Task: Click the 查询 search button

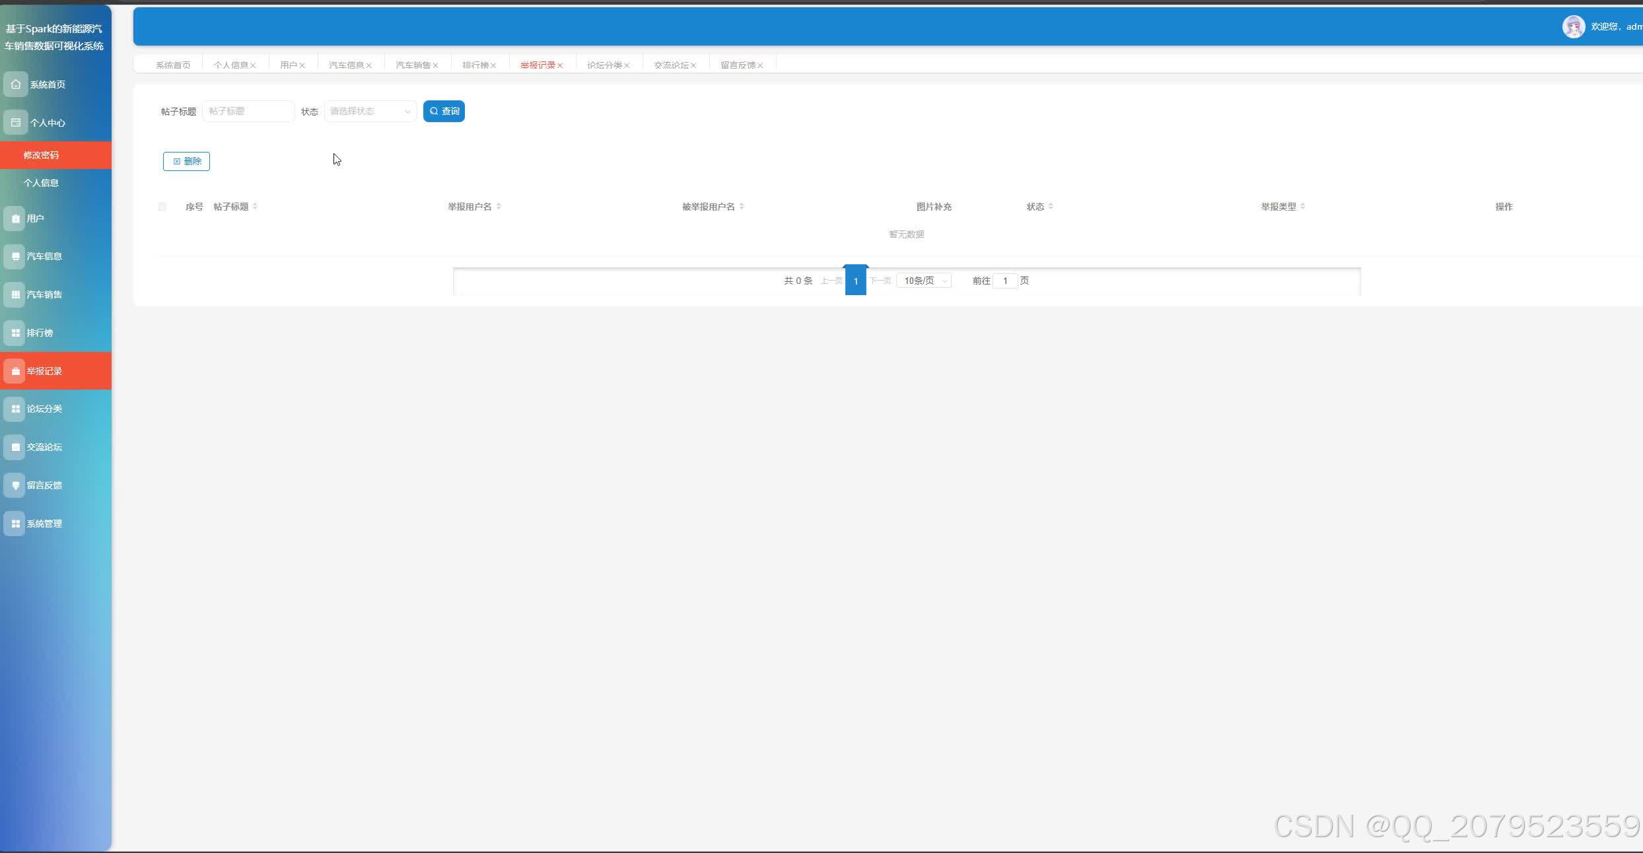Action: point(444,111)
